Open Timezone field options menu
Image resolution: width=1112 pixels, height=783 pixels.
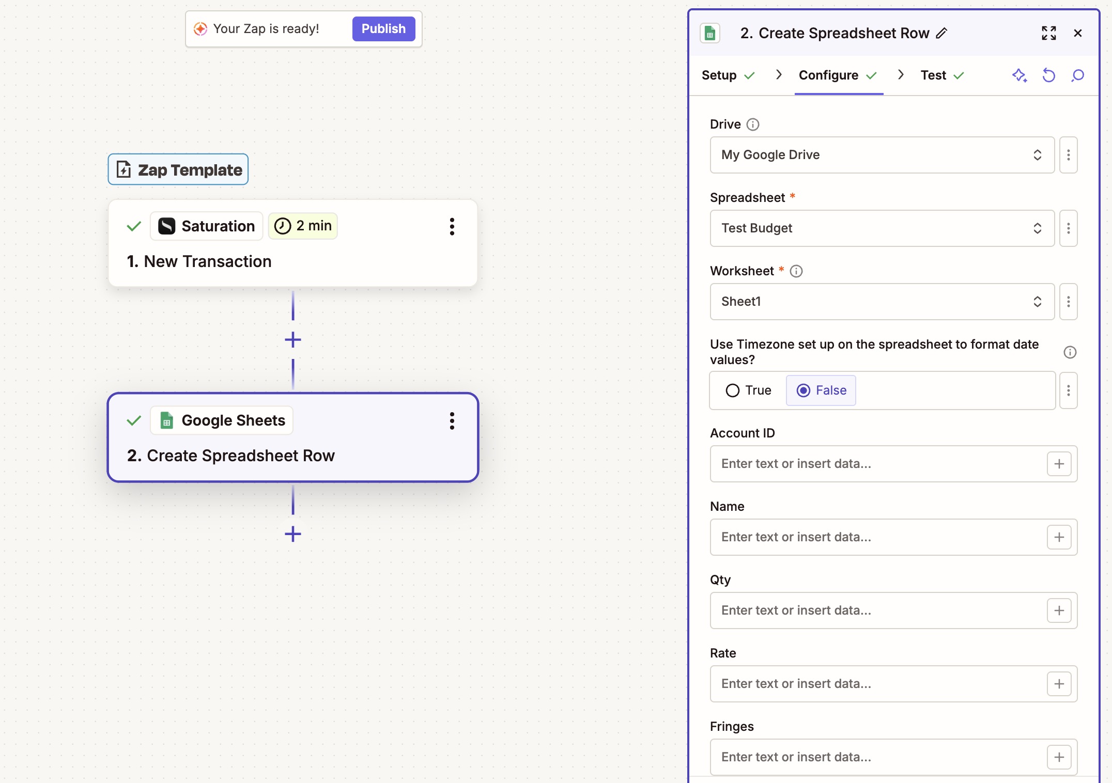pyautogui.click(x=1069, y=390)
